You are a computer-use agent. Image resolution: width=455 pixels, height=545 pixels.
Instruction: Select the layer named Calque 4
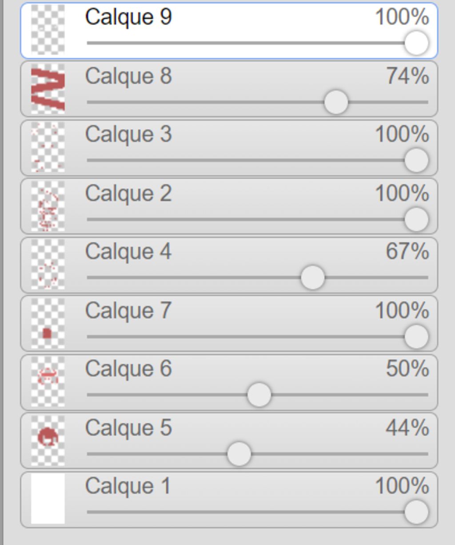[128, 252]
